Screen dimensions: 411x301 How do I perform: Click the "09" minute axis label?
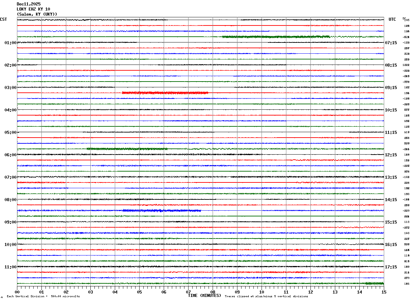[237, 292]
